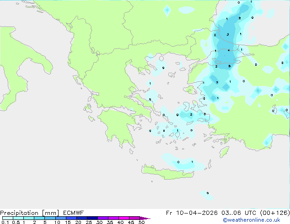Click the "0.5" legend scale label
The width and height of the screenshot is (290, 224).
point(16,222)
